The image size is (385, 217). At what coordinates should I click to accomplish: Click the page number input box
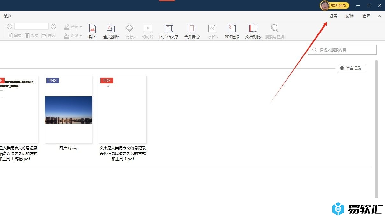pyautogui.click(x=32, y=26)
